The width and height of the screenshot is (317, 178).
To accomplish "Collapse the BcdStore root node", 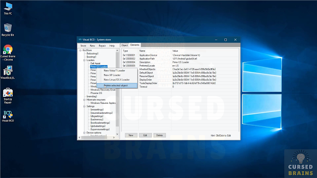I will (x=80, y=50).
